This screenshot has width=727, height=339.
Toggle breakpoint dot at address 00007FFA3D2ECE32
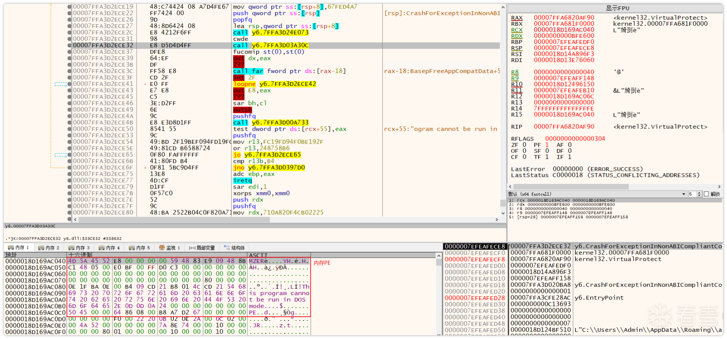(69, 45)
